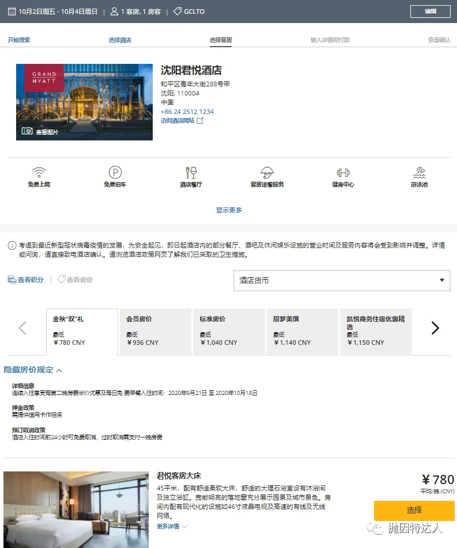Image resolution: width=457 pixels, height=548 pixels.
Task: Open the 酒店货币 currency dropdown
Action: (x=342, y=280)
